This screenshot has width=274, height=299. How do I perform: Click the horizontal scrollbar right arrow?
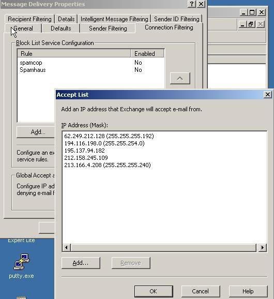point(263,247)
